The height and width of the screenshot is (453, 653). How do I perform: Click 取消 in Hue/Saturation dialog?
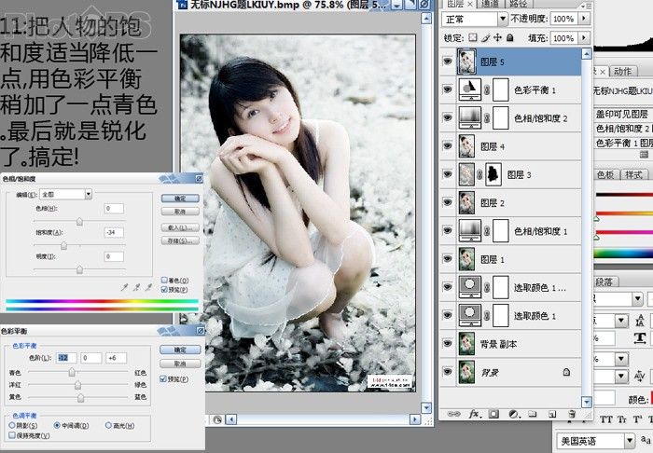180,212
